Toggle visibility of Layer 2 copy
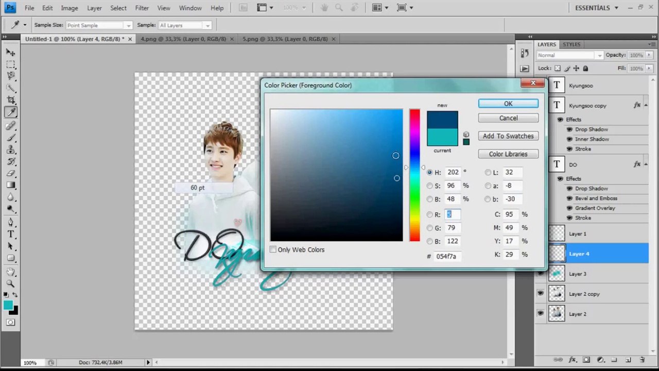 540,293
